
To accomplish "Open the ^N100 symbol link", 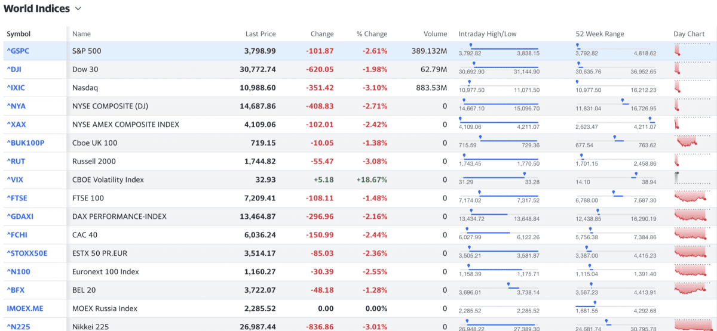I will point(19,272).
